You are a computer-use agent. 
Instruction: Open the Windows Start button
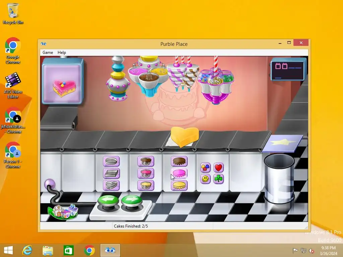point(8,250)
